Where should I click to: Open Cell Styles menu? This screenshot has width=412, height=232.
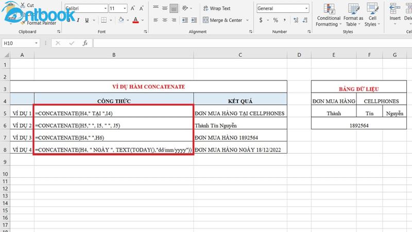pos(372,15)
